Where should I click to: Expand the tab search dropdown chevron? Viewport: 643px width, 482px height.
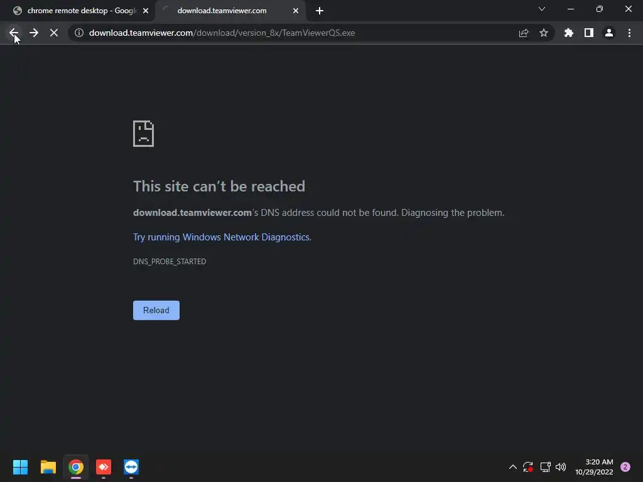click(x=542, y=9)
